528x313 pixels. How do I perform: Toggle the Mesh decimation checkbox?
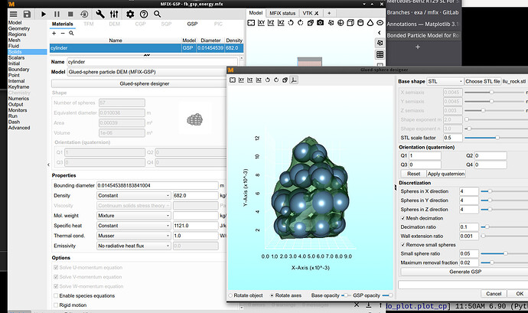(x=402, y=218)
